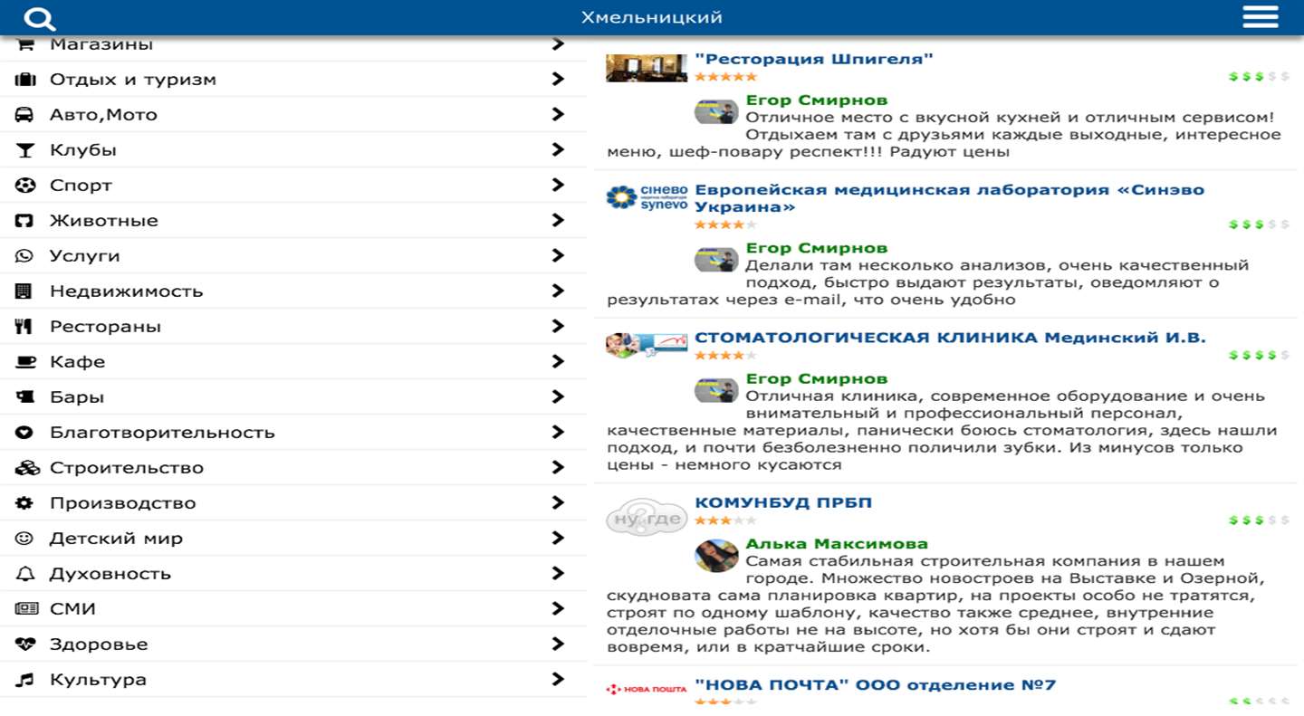Viewport: 1304px width, 716px height.
Task: Open the Услуги category
Action: [293, 256]
